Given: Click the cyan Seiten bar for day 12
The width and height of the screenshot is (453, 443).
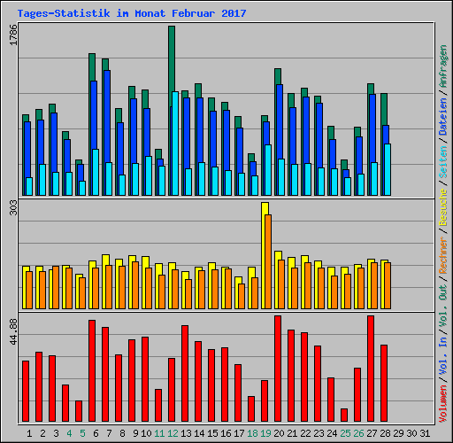Looking at the screenshot, I should pos(175,144).
